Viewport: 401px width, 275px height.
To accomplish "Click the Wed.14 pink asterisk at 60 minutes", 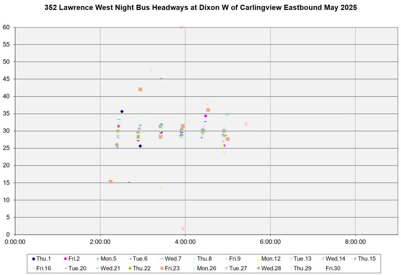I will tap(181, 27).
